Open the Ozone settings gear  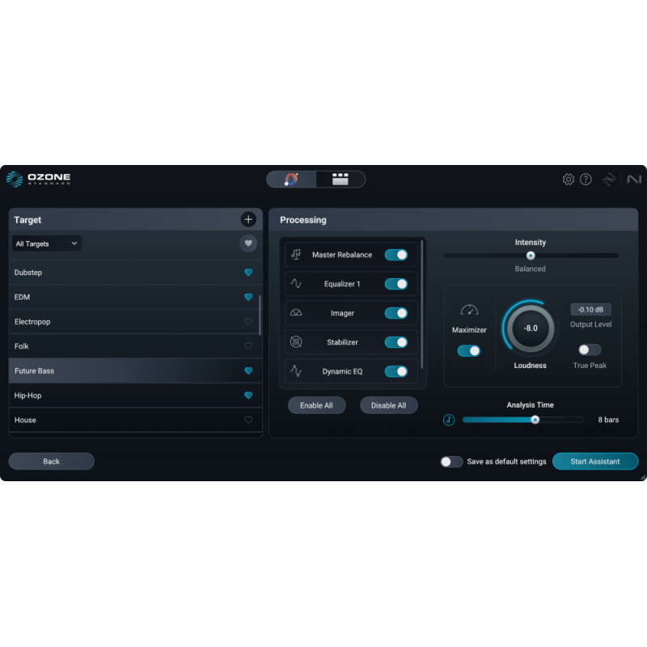569,179
